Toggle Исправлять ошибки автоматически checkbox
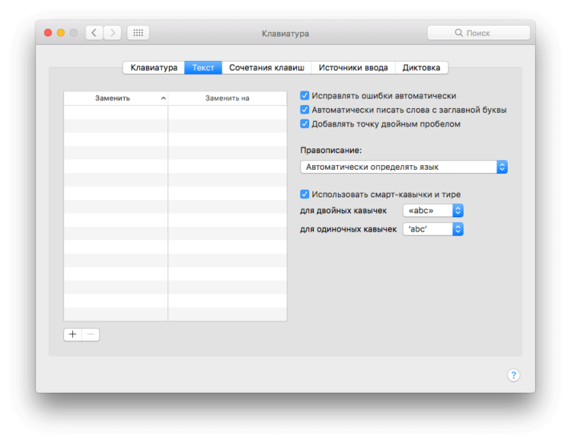The image size is (571, 444). coord(305,95)
